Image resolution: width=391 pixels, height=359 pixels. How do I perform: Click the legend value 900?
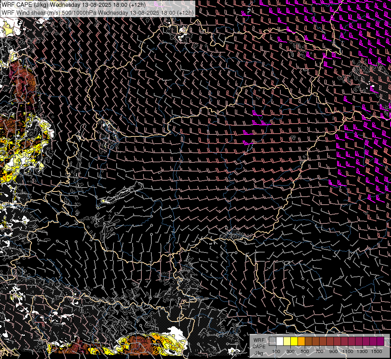(x=333, y=351)
